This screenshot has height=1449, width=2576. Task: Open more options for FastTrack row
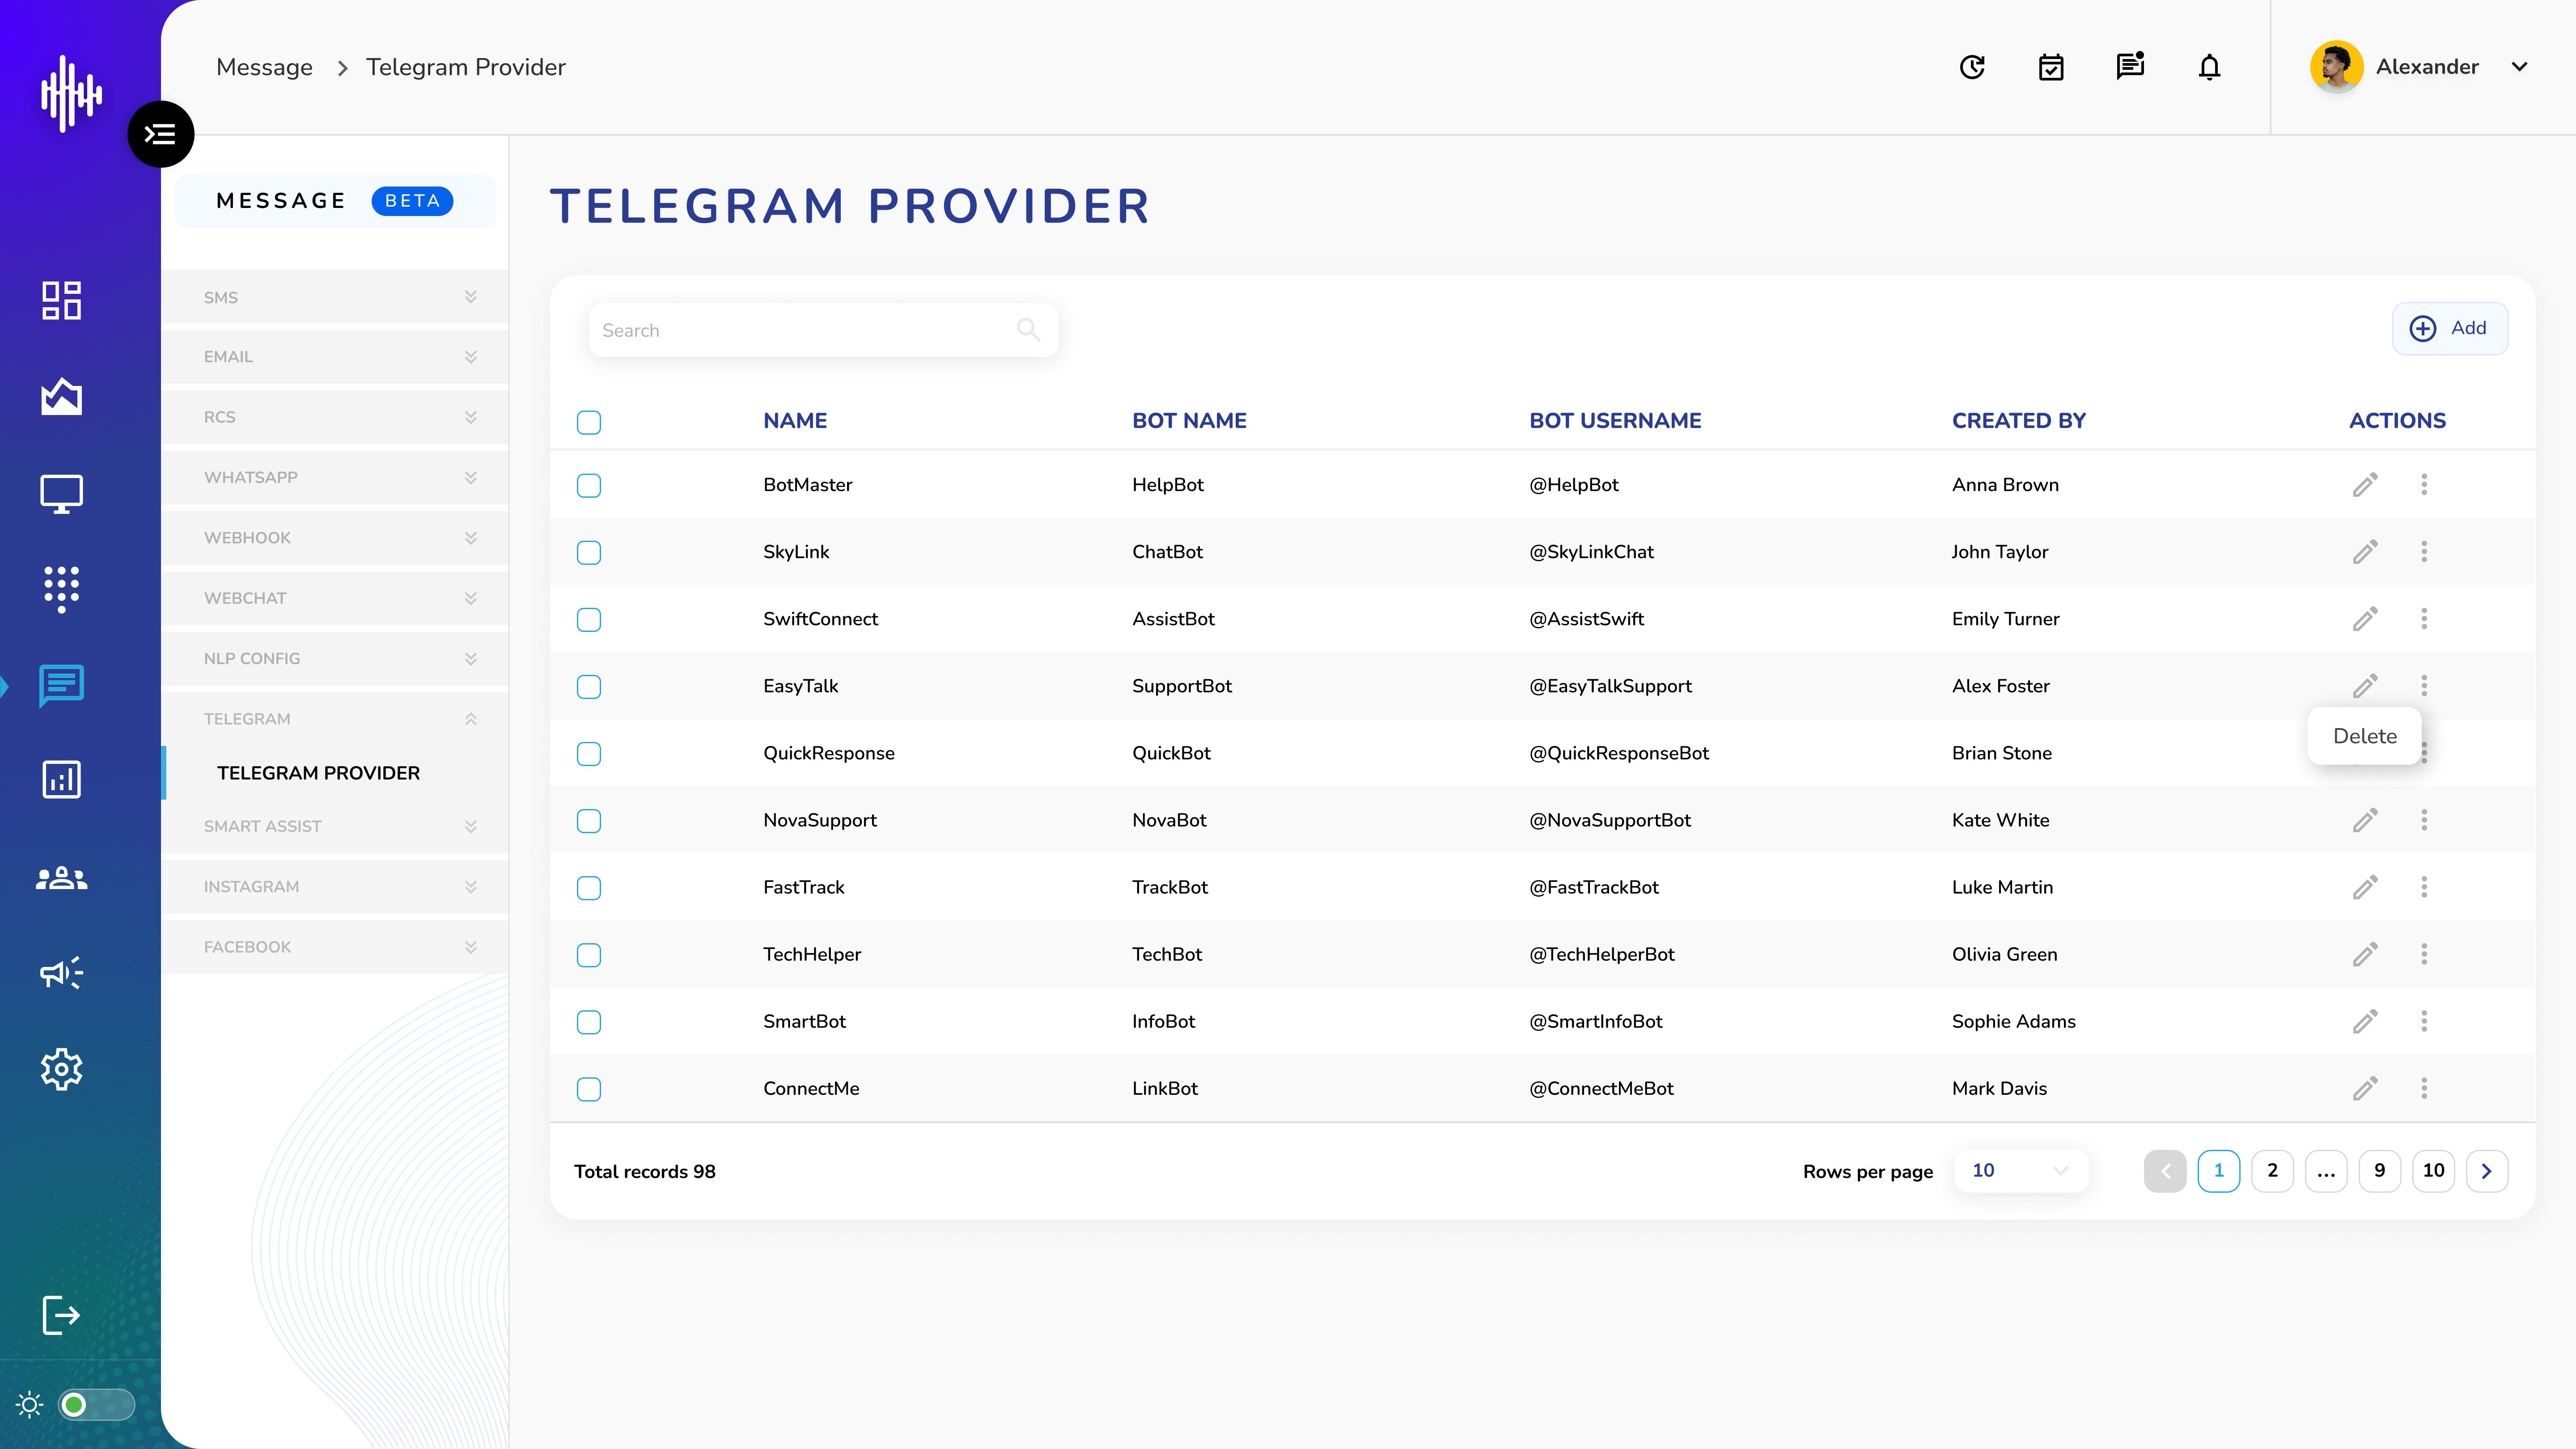[2424, 887]
